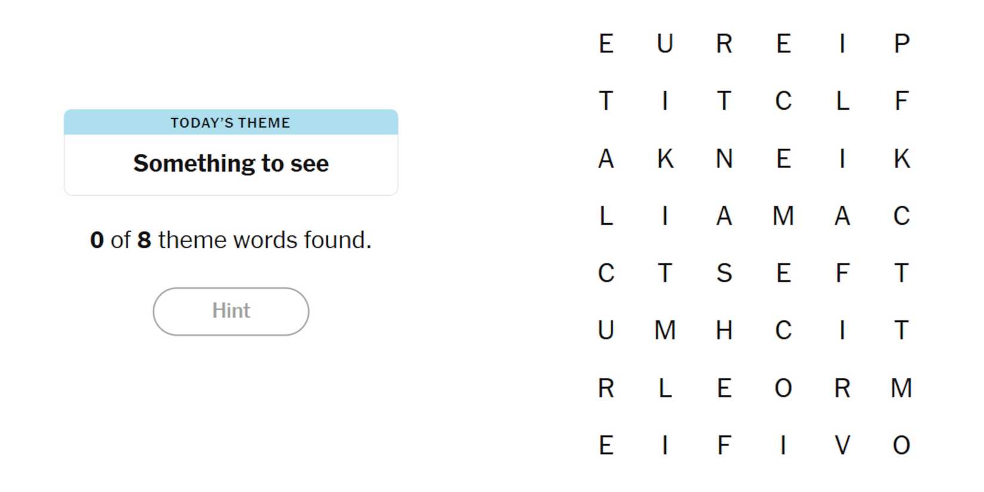Tap the bottom-left corner letter E

[x=606, y=445]
